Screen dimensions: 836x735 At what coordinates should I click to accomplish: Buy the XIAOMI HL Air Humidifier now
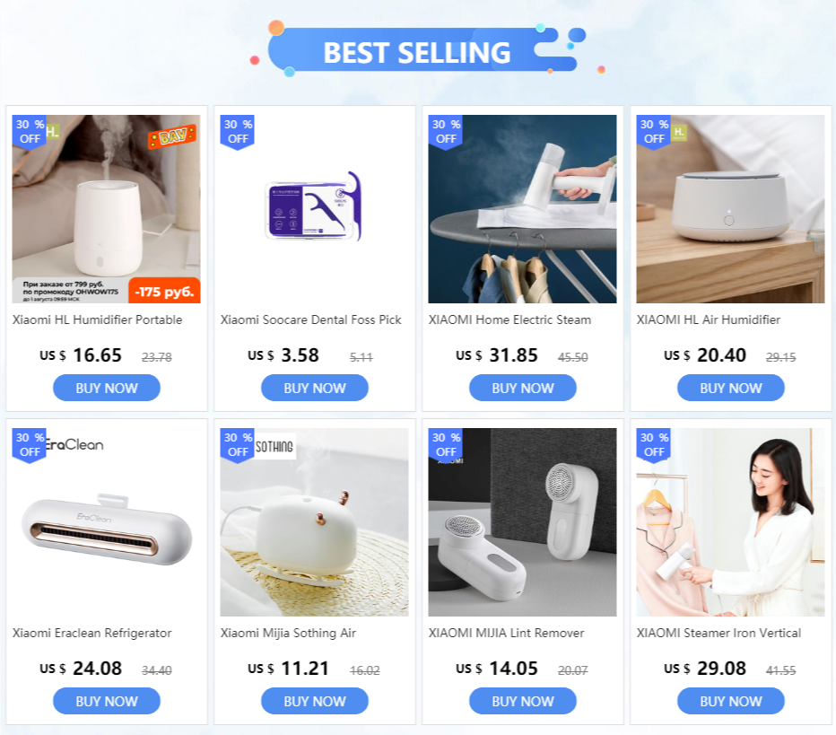pos(730,388)
